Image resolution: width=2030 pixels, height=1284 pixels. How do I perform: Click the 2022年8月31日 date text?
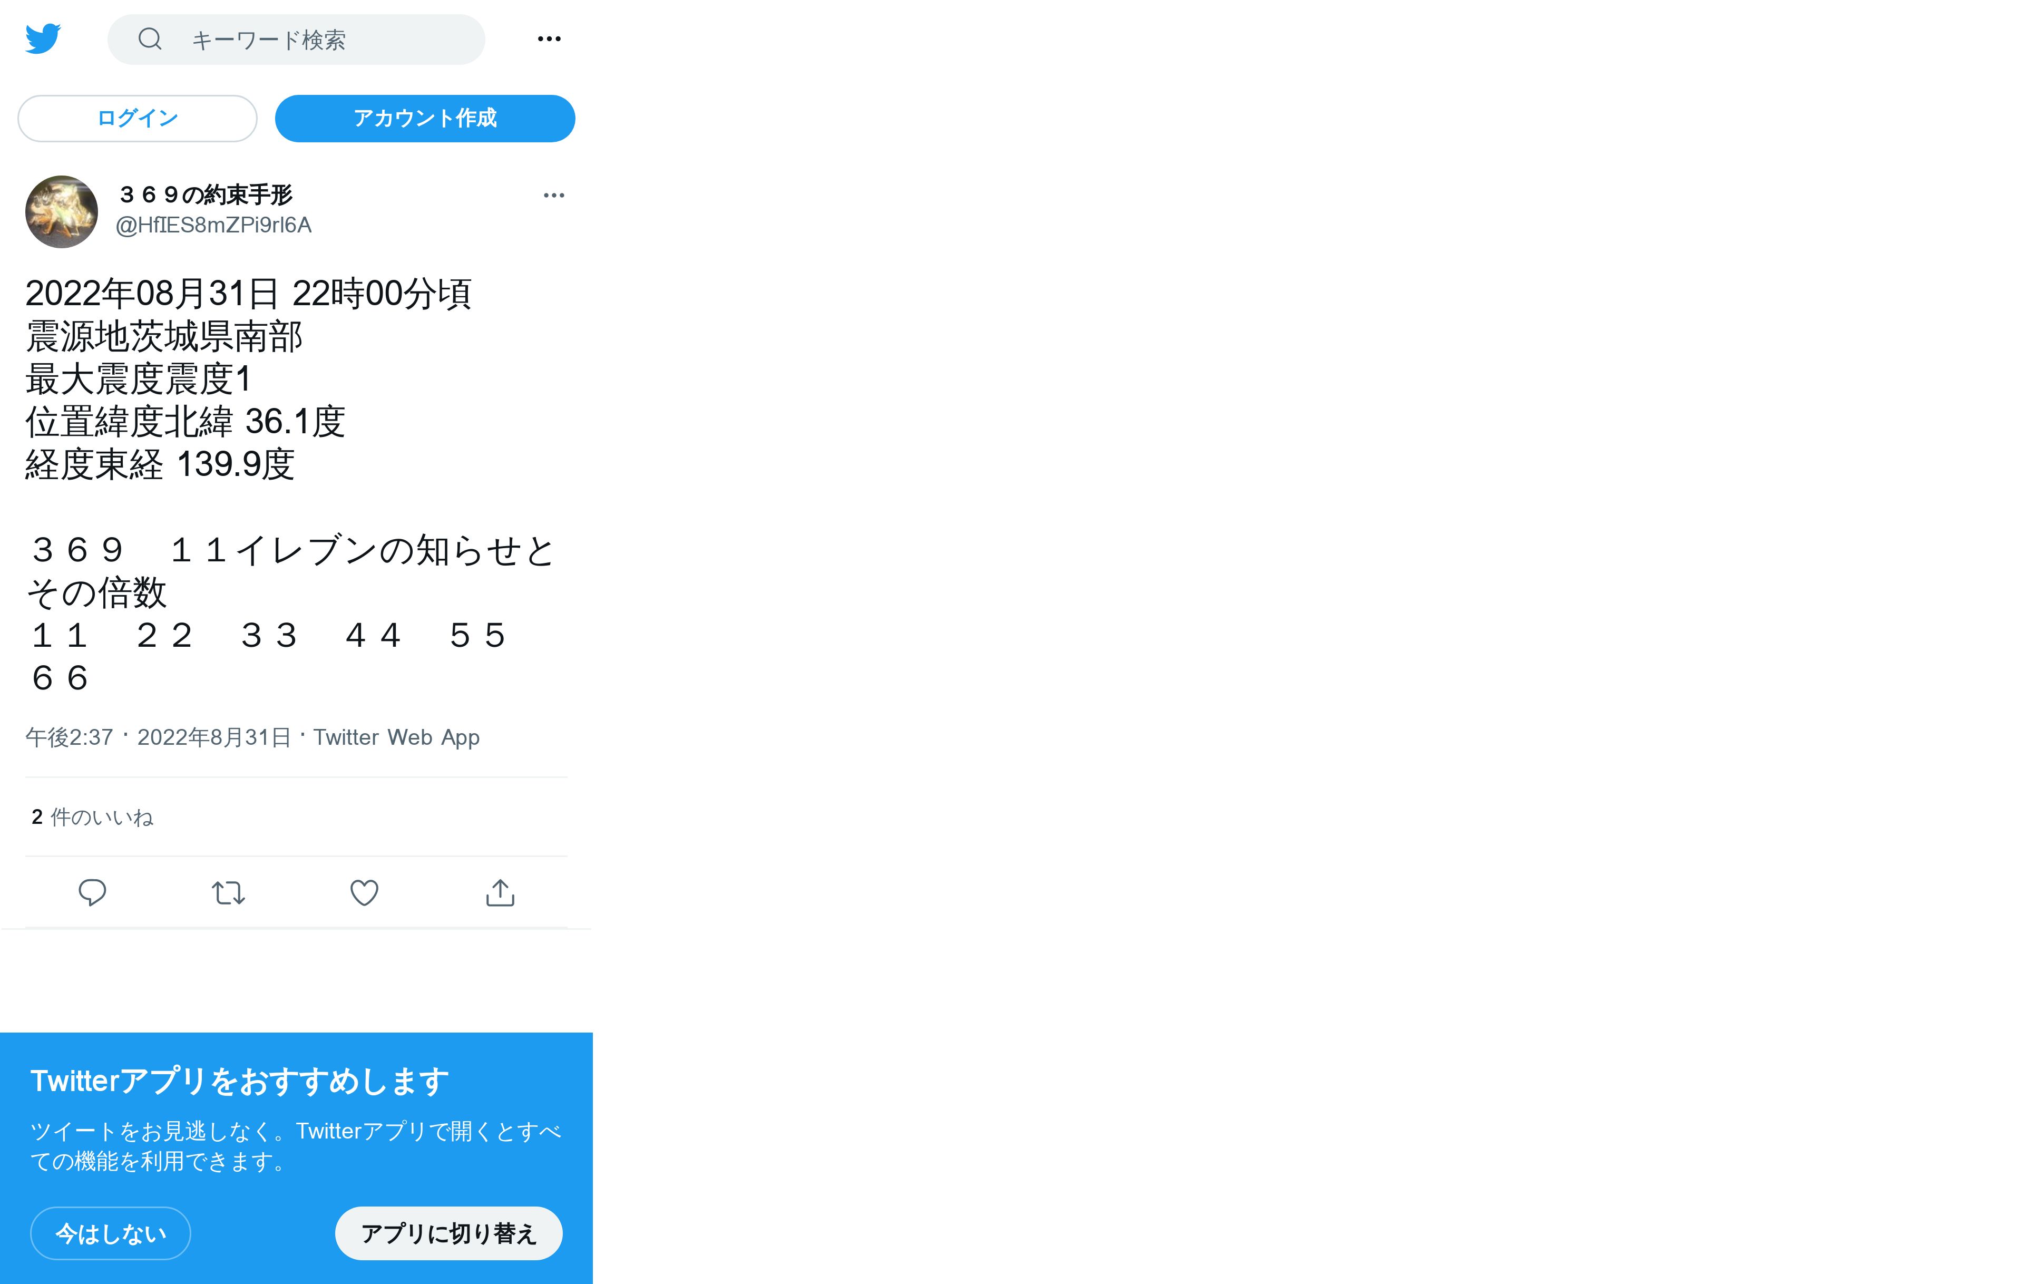(214, 737)
